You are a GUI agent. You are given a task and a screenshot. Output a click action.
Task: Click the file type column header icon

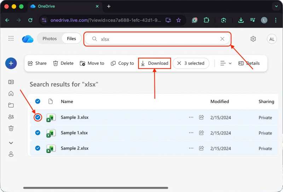click(51, 101)
